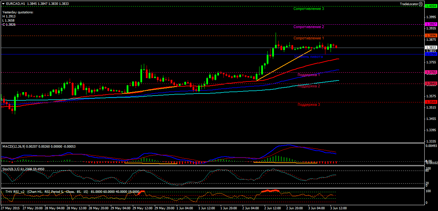Open the chart menu triangle beside EURCAD,H1
438x211 pixels.
3,3
